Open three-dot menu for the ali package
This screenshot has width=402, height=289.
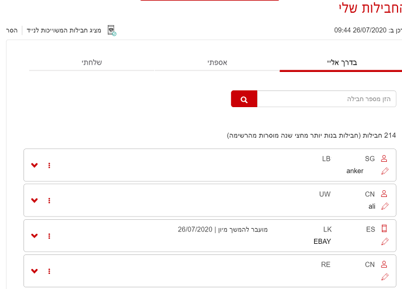coord(49,200)
